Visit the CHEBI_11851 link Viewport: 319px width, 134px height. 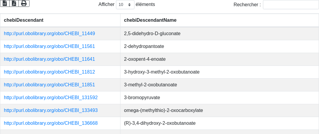point(49,85)
